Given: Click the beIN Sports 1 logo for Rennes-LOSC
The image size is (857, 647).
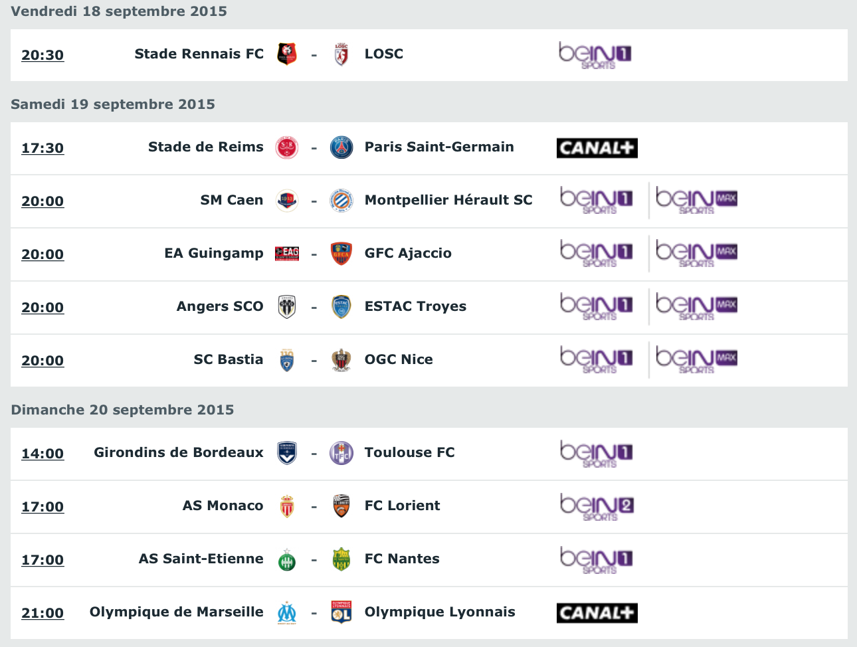Looking at the screenshot, I should pos(595,54).
